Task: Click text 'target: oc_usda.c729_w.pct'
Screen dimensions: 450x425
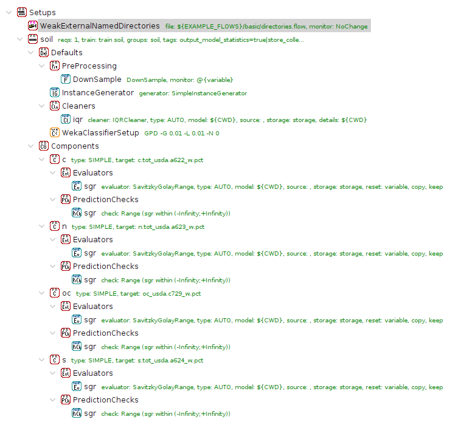Action: click(x=161, y=293)
